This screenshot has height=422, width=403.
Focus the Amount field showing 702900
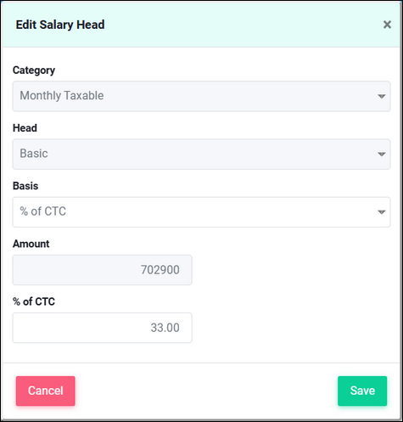(x=102, y=270)
